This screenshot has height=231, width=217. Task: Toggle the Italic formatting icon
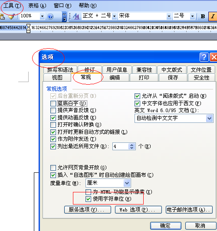pyautogui.click(x=213, y=16)
